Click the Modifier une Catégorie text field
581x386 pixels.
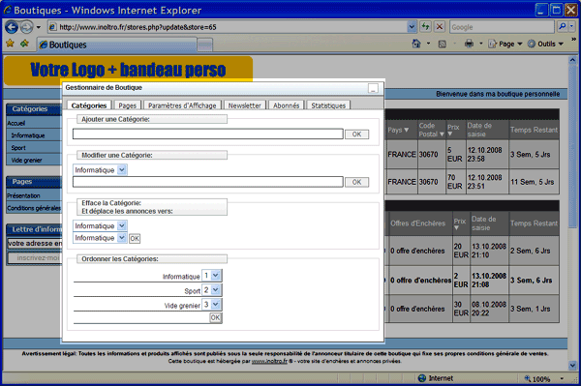coord(208,182)
